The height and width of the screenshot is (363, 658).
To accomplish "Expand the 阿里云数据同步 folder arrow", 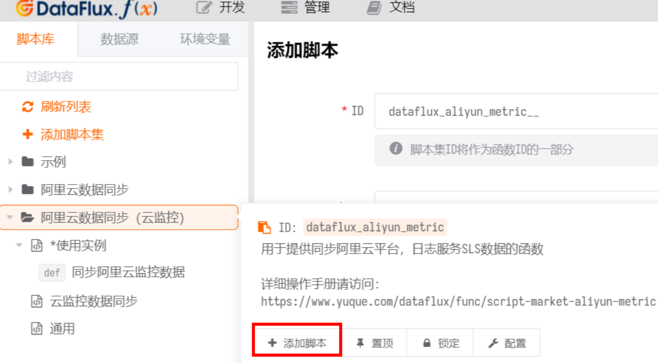I will tap(11, 190).
